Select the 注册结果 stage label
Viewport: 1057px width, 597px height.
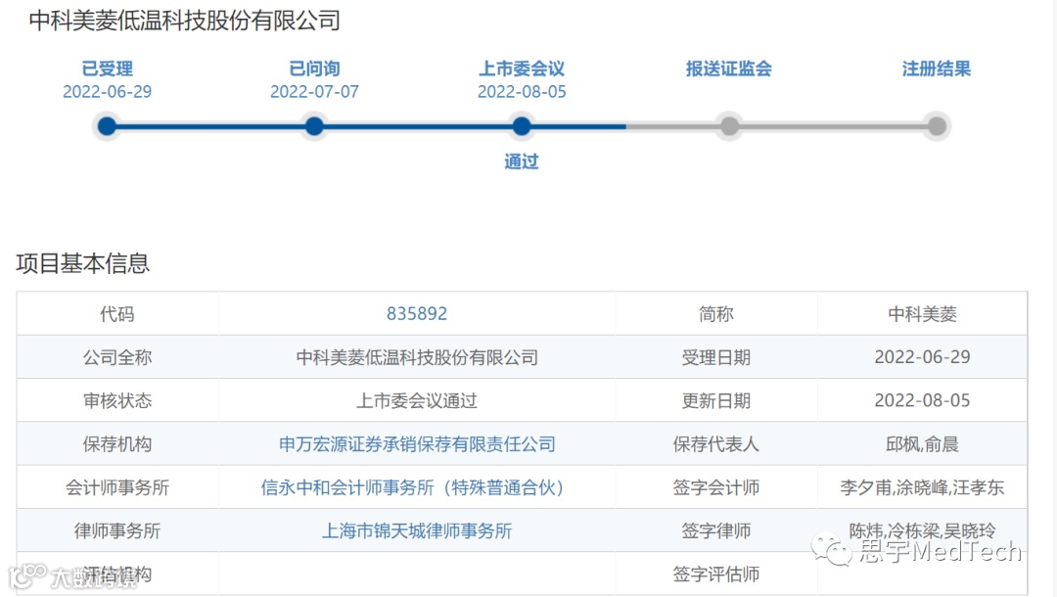click(937, 69)
